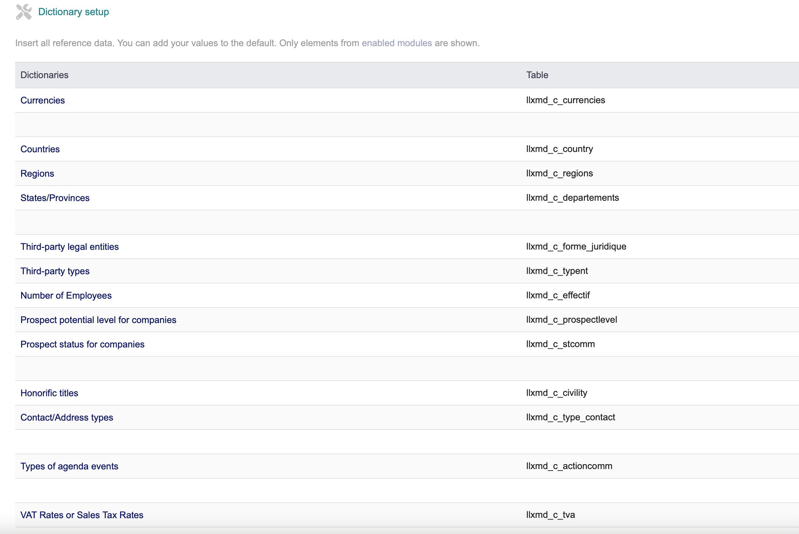Image resolution: width=799 pixels, height=534 pixels.
Task: Select table name llxmd_c_prospectlevel
Action: coord(571,320)
